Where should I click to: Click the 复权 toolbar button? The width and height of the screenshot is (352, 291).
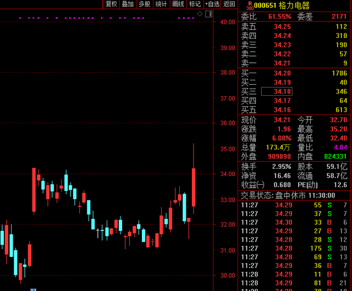pos(111,4)
